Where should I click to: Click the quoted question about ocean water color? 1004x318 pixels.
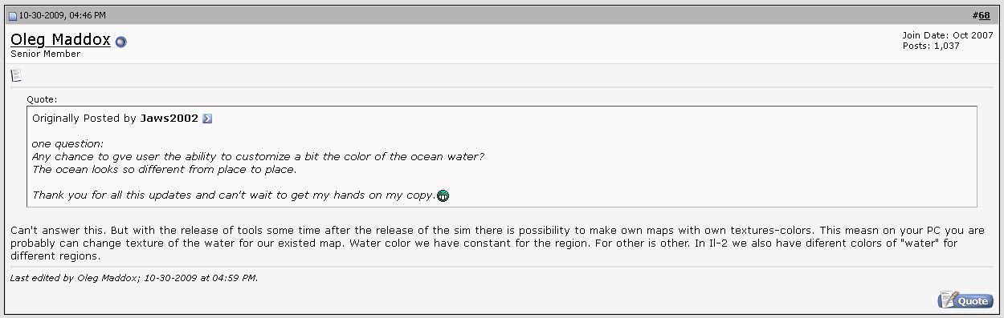(258, 156)
